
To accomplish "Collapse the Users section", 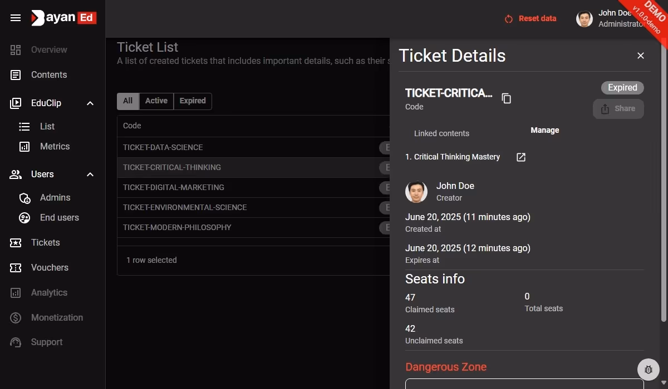I will (90, 174).
